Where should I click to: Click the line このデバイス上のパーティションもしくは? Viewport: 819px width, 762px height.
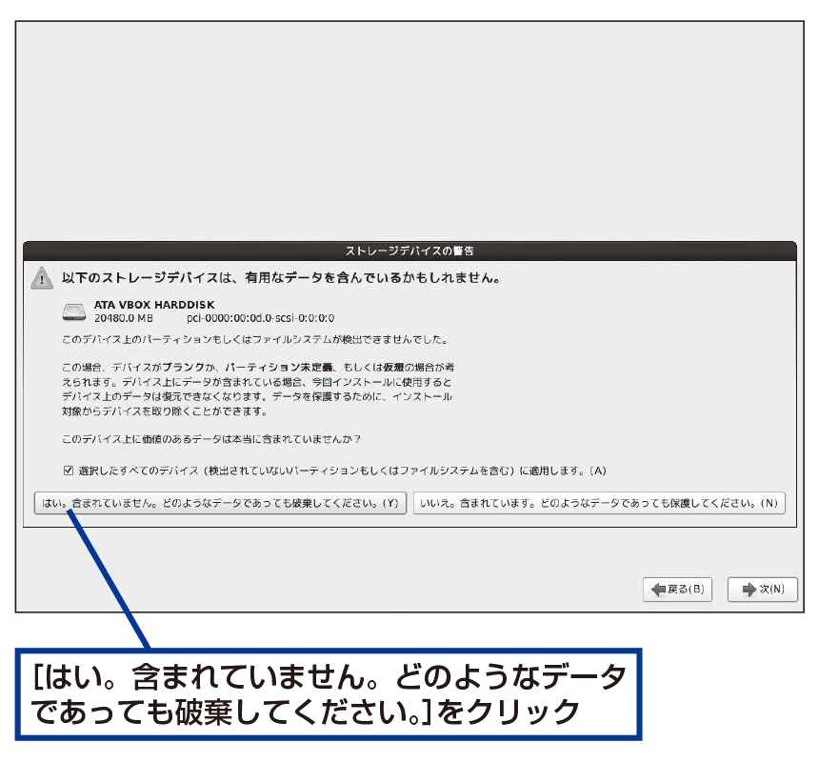tap(255, 339)
